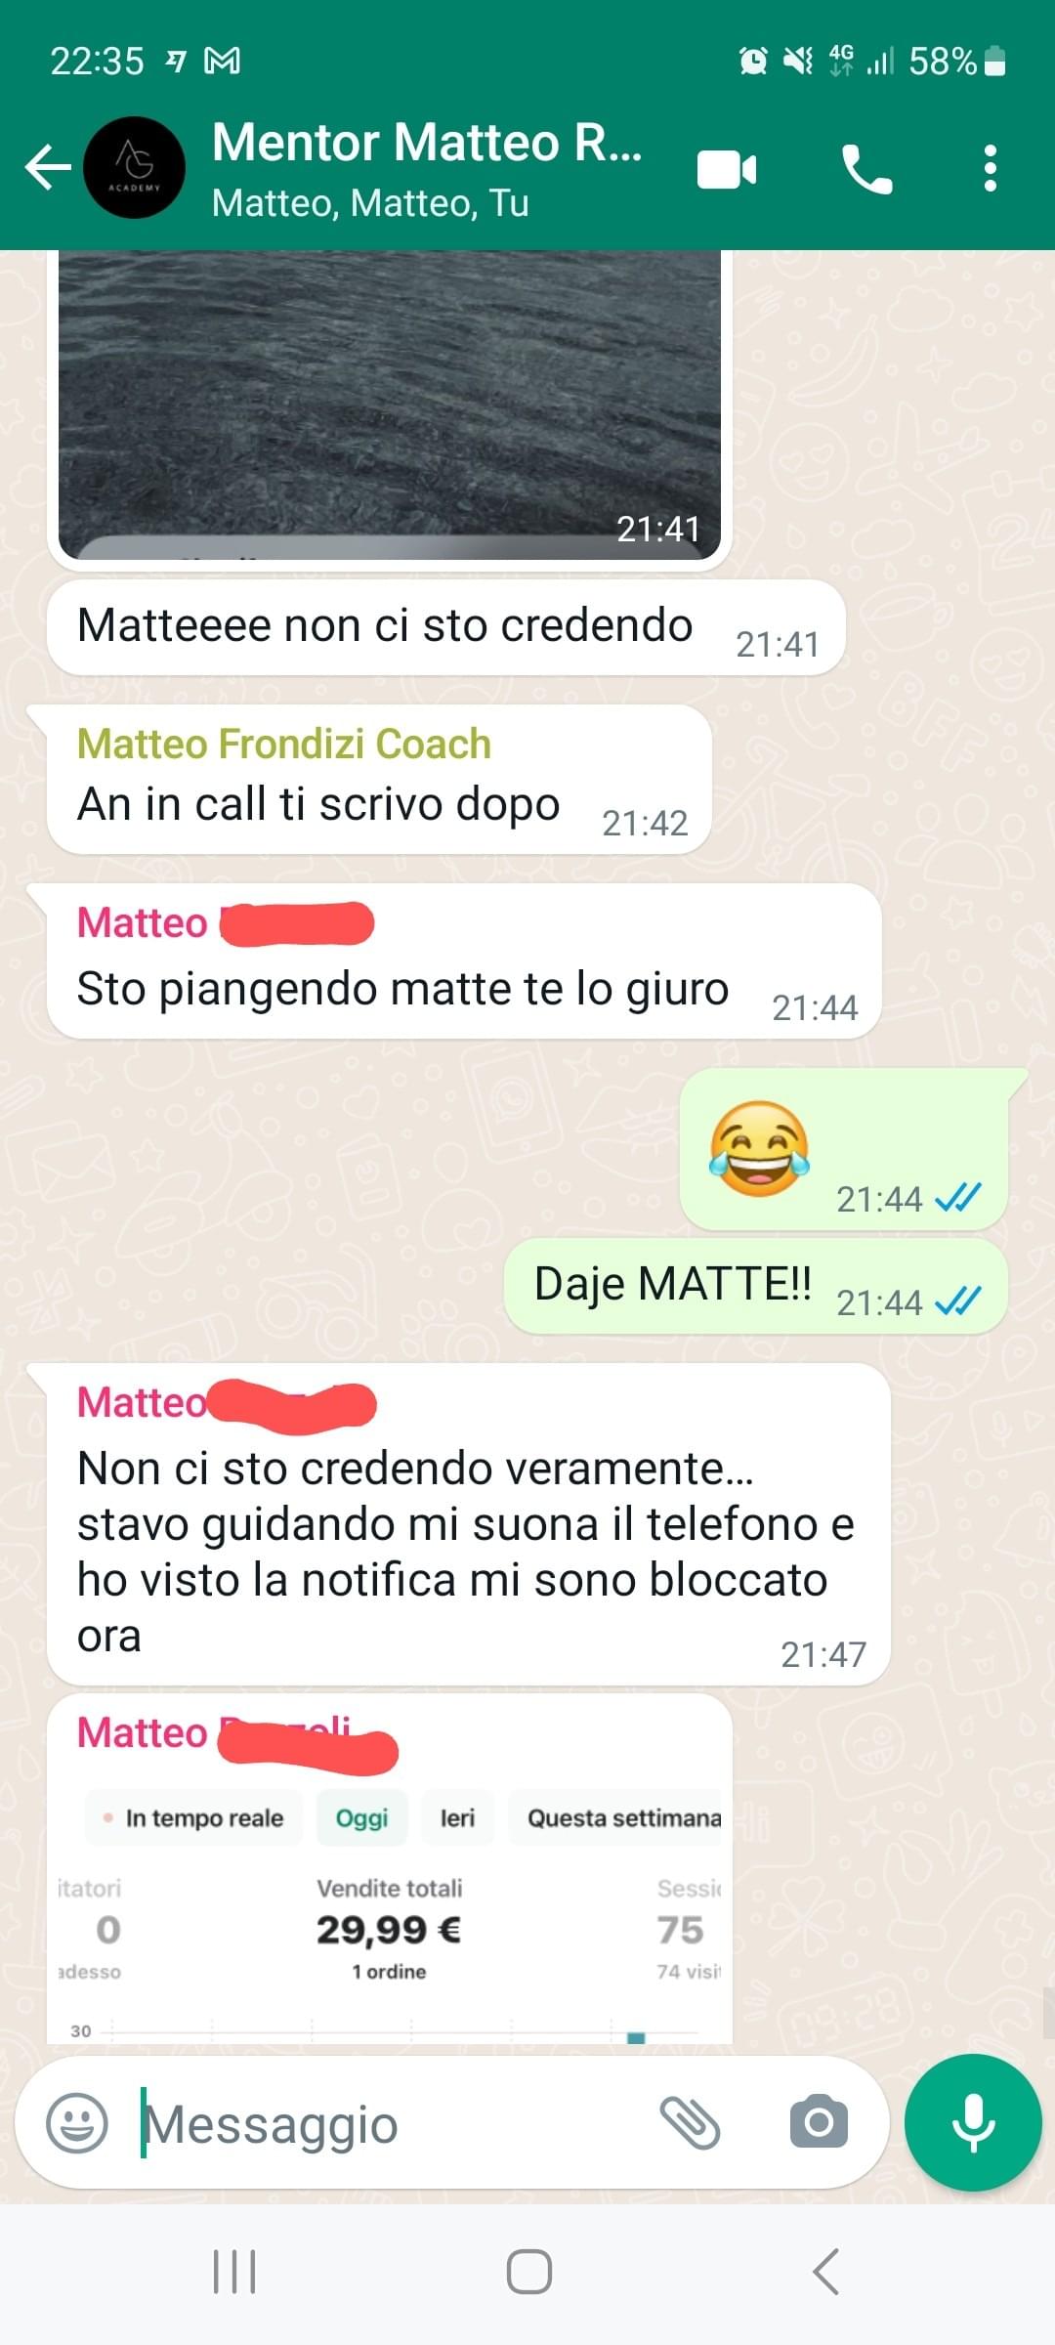Tap the microphone voice message button
The image size is (1055, 2345).
click(973, 2122)
